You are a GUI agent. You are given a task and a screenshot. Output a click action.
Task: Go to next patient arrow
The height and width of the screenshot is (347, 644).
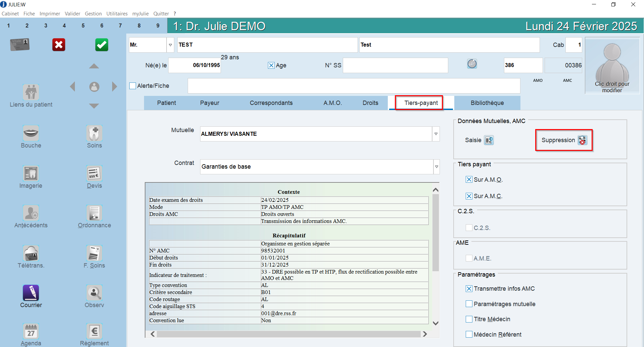point(114,86)
